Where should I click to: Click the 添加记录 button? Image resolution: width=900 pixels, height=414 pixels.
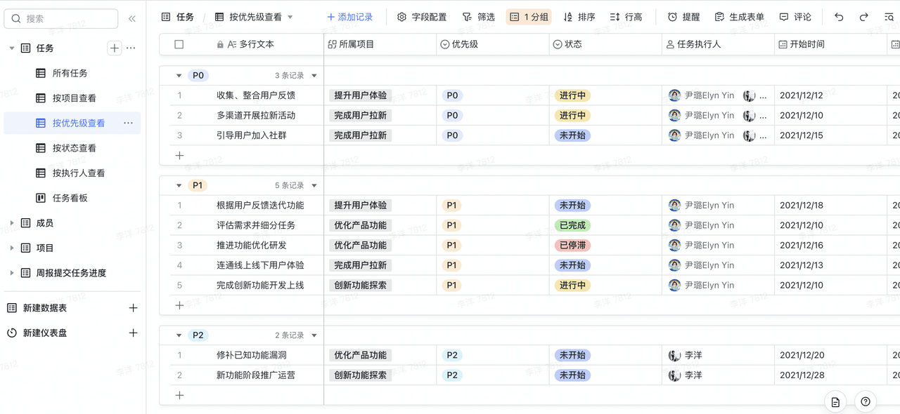point(350,17)
